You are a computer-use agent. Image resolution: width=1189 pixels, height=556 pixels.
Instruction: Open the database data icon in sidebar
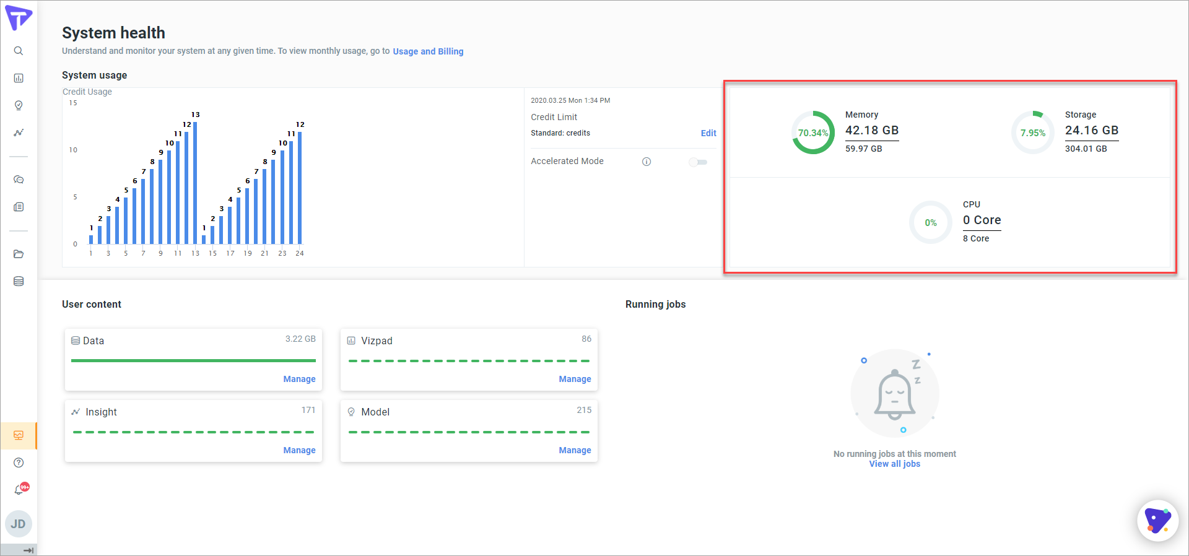tap(19, 281)
